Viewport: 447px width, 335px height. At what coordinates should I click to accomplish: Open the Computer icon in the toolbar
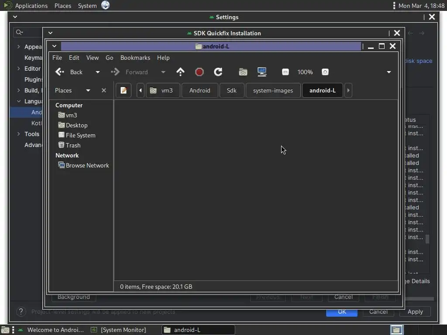(x=262, y=72)
